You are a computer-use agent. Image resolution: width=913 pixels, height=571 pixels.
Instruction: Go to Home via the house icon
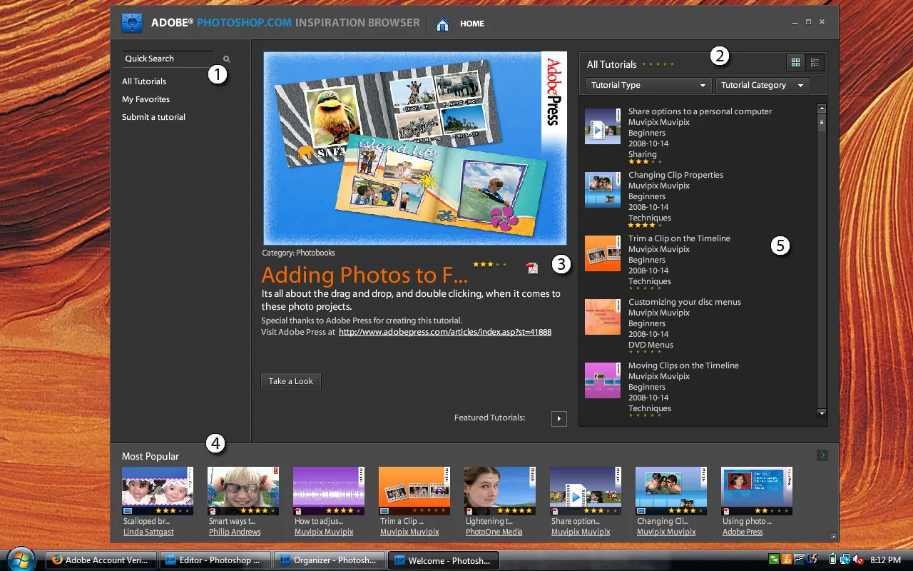(443, 24)
